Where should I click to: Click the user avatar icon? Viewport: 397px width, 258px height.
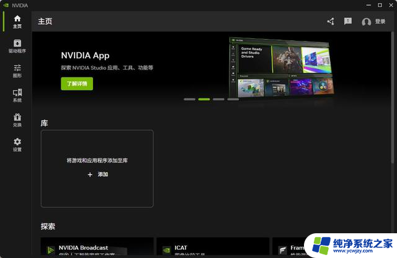point(367,22)
